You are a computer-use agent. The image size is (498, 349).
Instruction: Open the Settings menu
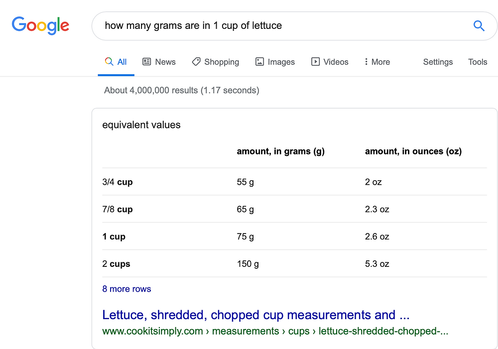pos(438,62)
